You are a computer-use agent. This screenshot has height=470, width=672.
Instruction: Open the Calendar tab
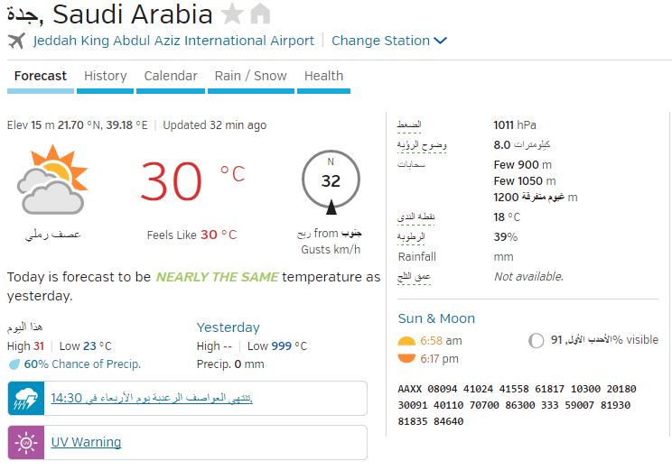tap(171, 76)
